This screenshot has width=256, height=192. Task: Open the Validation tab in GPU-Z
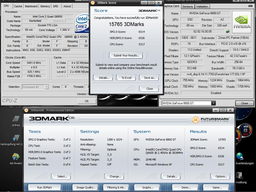[x=202, y=6]
